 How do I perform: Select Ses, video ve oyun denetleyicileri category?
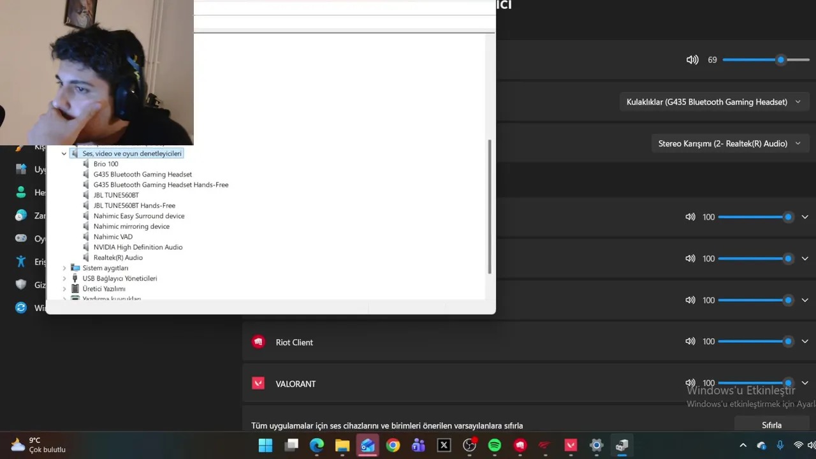(x=132, y=154)
